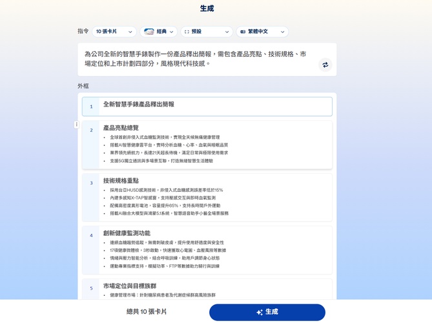Open the 10 張卡片 card count dropdown
Image resolution: width=432 pixels, height=323 pixels.
point(114,32)
